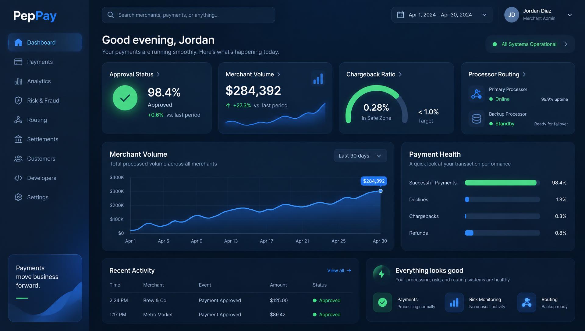Click the Primary Processor network icon

coord(477,94)
